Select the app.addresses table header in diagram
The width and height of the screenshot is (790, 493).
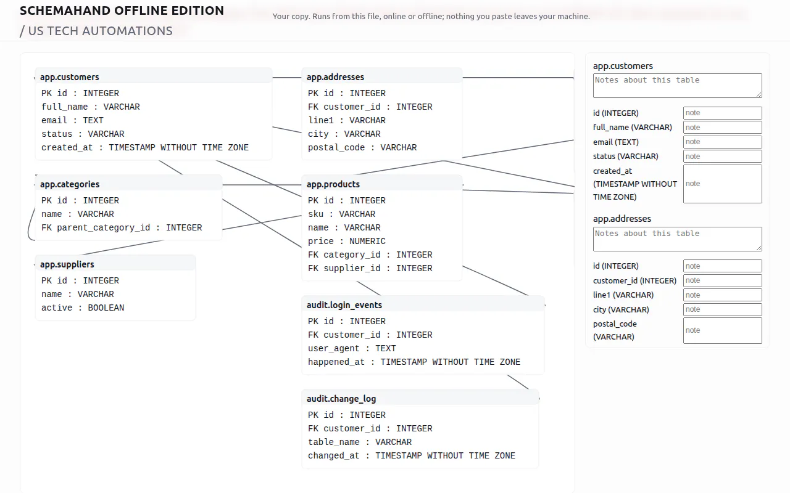pyautogui.click(x=382, y=76)
